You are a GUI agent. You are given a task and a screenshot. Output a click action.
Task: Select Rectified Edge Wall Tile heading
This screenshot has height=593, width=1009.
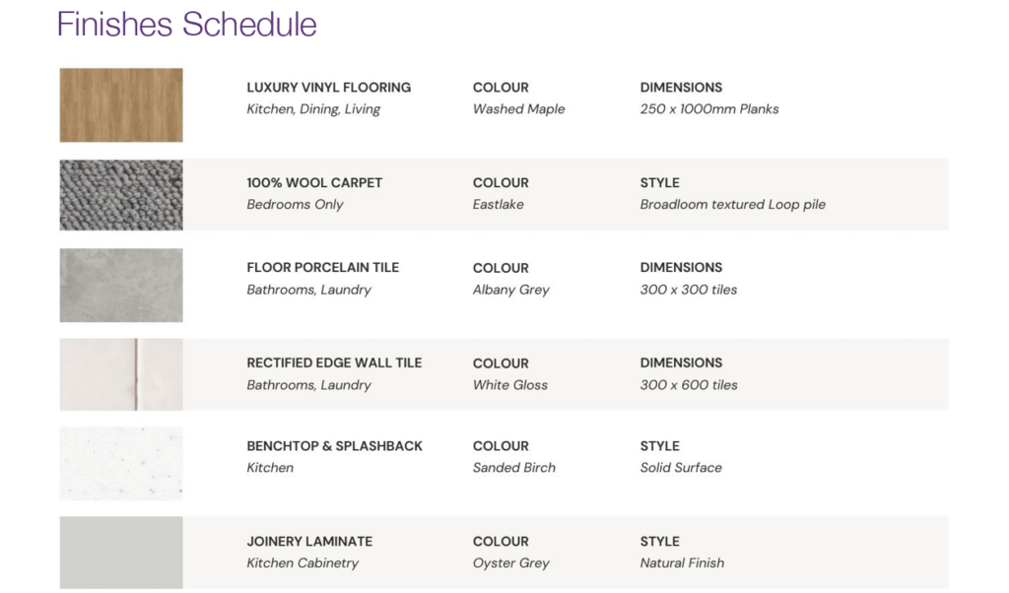334,363
